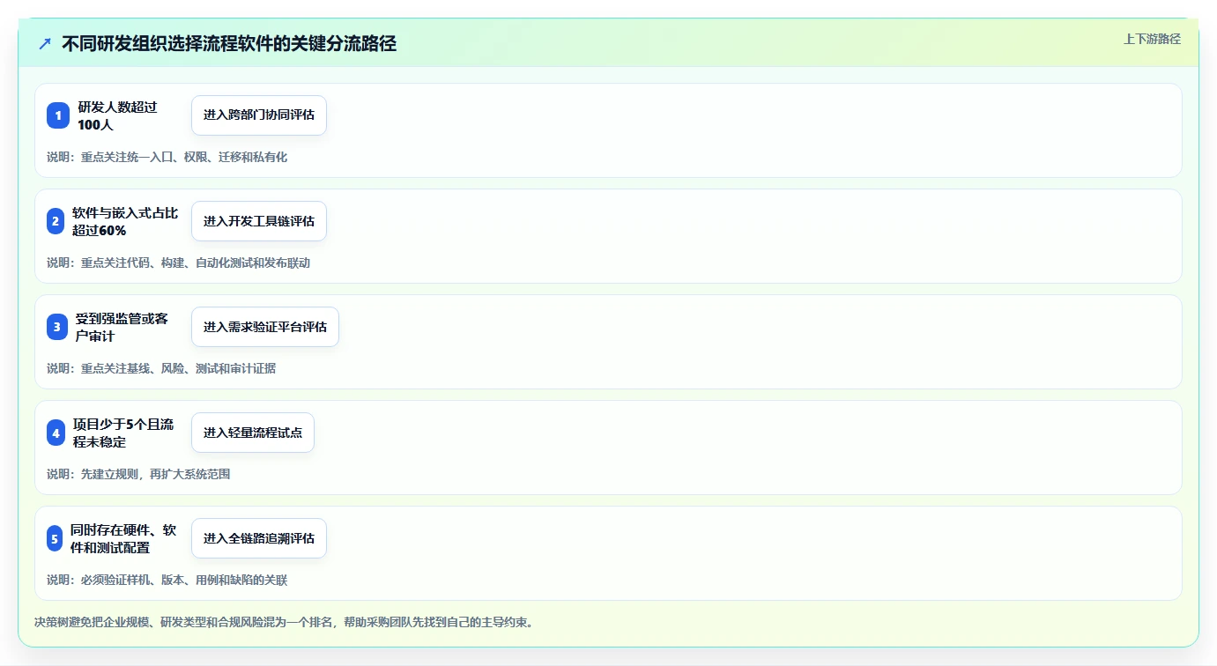The height and width of the screenshot is (666, 1217).
Task: Click the 进入全链路追溯评估 button
Action: coord(259,538)
